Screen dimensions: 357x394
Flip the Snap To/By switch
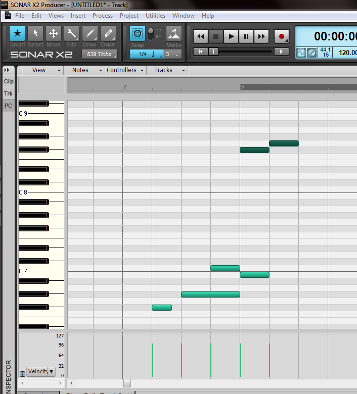click(150, 34)
